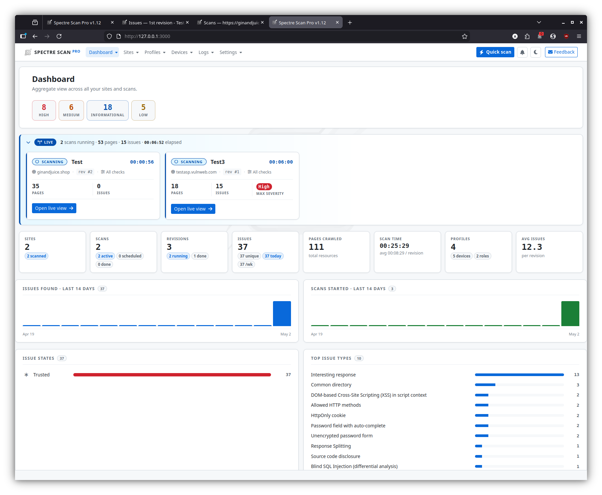
Task: Click the High max severity badge
Action: 264,187
